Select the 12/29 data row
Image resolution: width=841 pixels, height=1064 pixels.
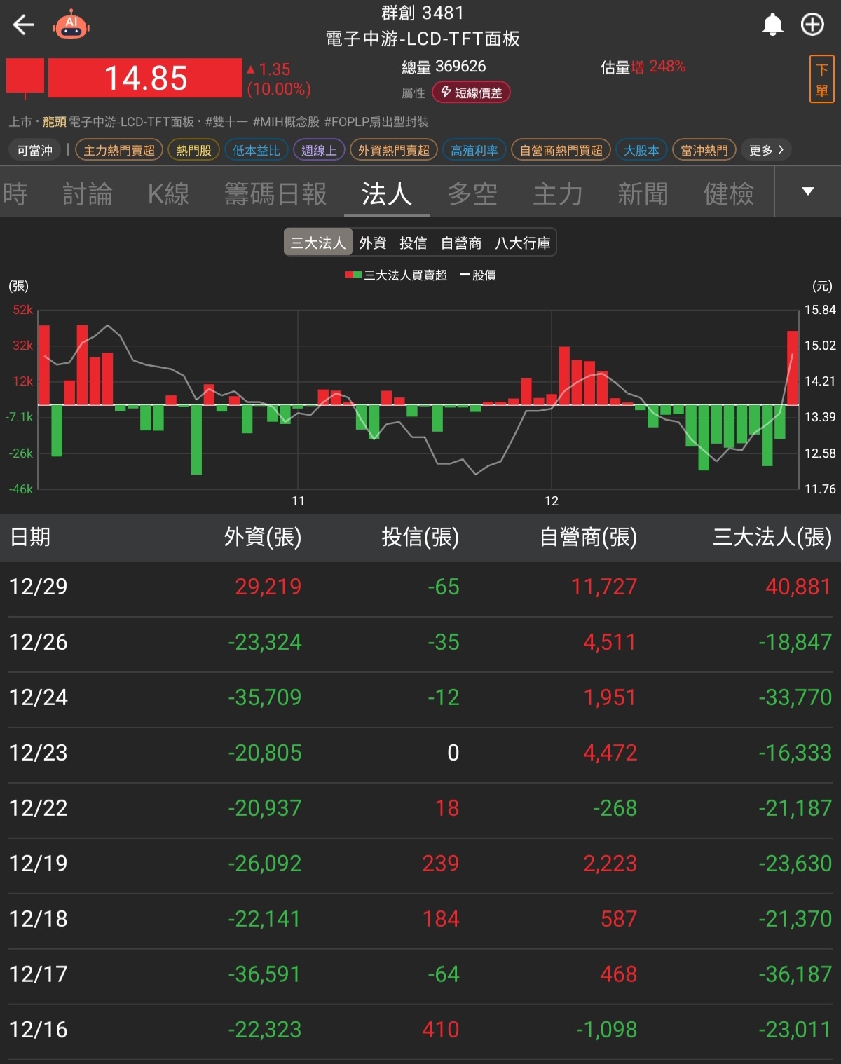tap(420, 587)
